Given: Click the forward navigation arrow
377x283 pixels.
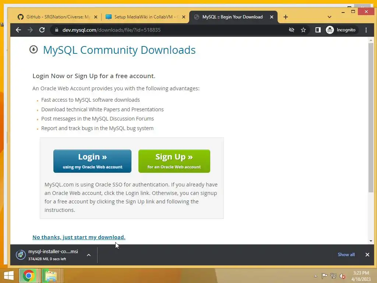Looking at the screenshot, I should 30,30.
